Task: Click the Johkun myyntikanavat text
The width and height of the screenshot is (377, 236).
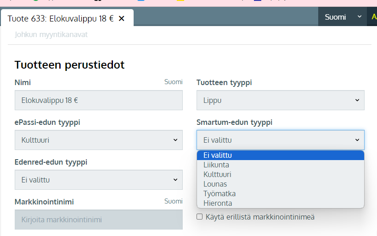Action: click(x=51, y=34)
